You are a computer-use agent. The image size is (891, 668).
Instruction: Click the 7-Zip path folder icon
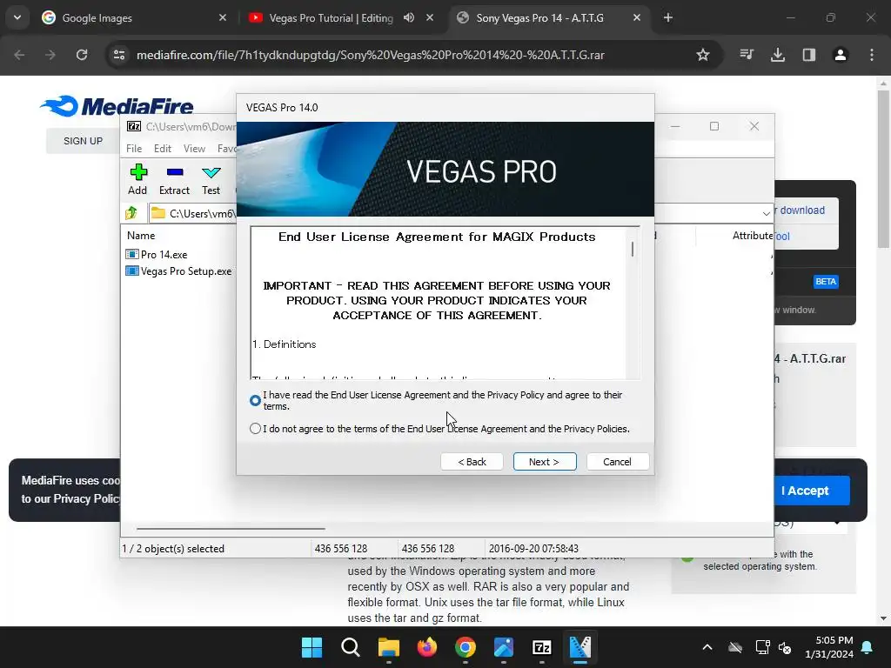pos(158,213)
